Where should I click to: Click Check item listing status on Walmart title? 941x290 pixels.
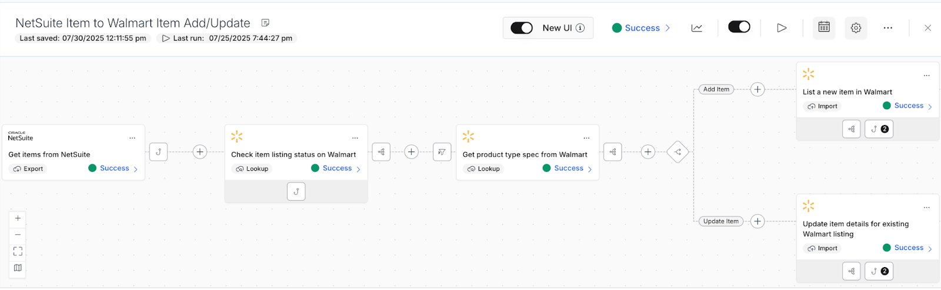[x=293, y=154]
